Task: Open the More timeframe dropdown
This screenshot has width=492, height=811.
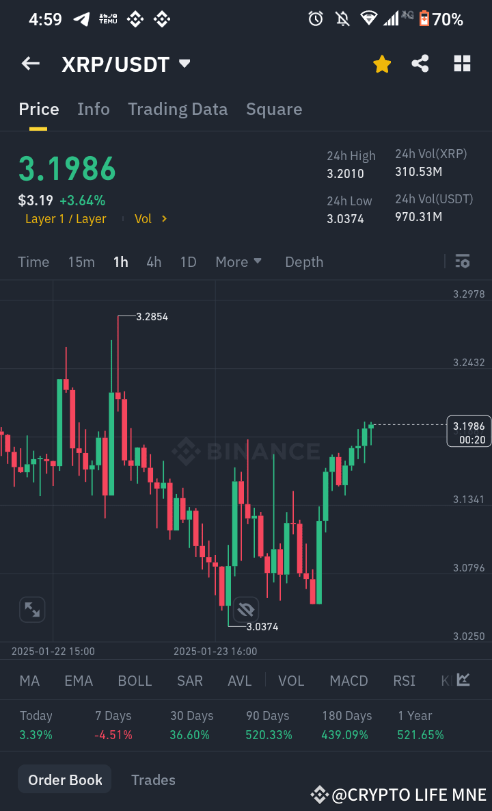Action: tap(238, 261)
